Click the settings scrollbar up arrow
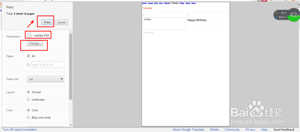300x132 pixels. click(x=70, y=32)
